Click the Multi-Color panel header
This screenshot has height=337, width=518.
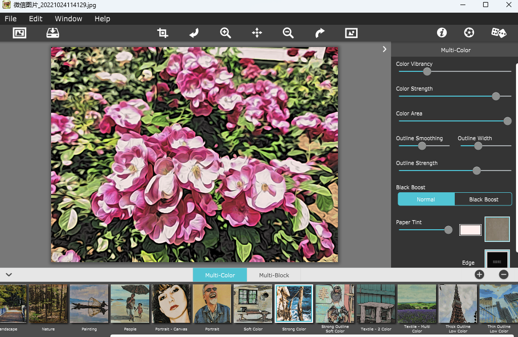click(x=456, y=50)
